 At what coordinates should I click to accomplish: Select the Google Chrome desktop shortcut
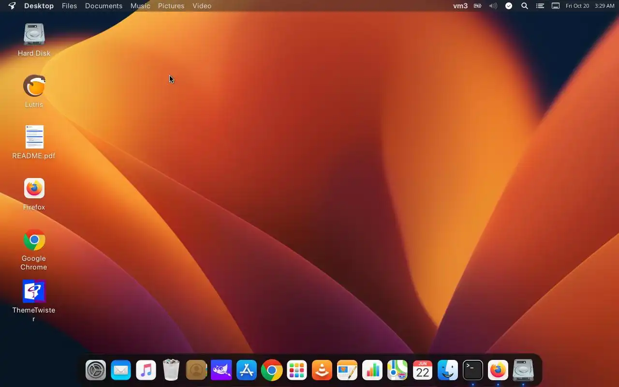pos(34,240)
